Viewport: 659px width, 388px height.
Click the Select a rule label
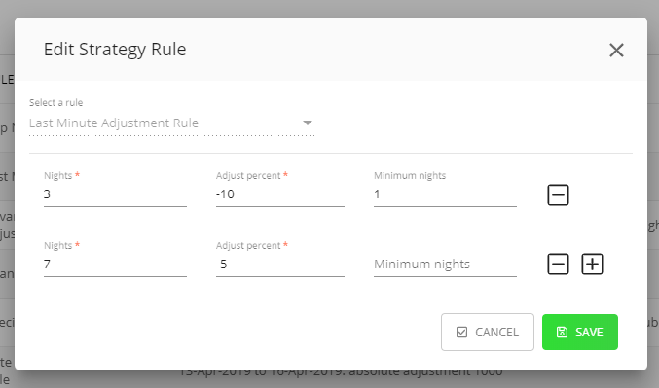(x=55, y=102)
